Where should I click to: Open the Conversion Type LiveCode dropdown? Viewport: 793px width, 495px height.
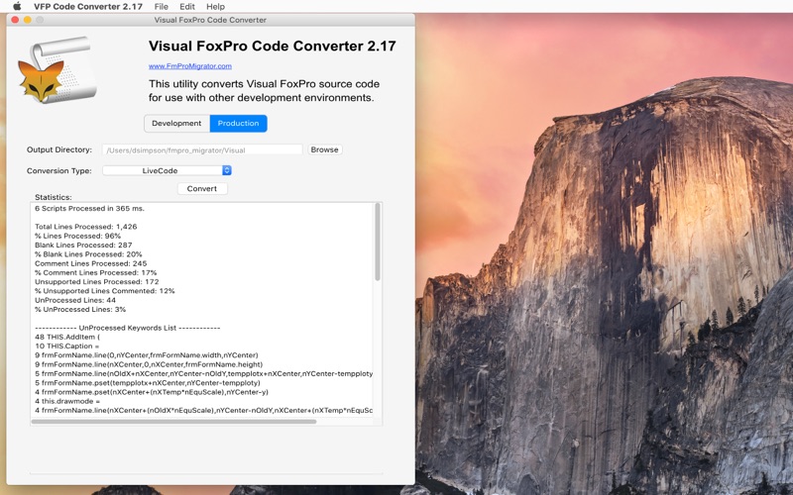tap(167, 170)
